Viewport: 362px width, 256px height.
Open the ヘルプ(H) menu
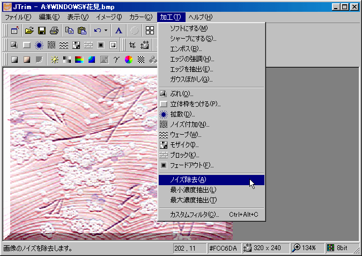point(201,17)
